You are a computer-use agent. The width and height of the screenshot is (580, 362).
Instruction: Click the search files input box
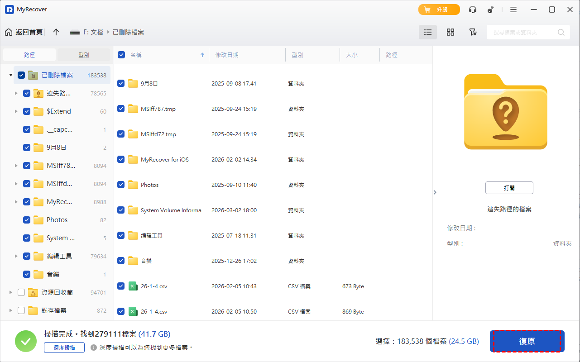(x=521, y=32)
